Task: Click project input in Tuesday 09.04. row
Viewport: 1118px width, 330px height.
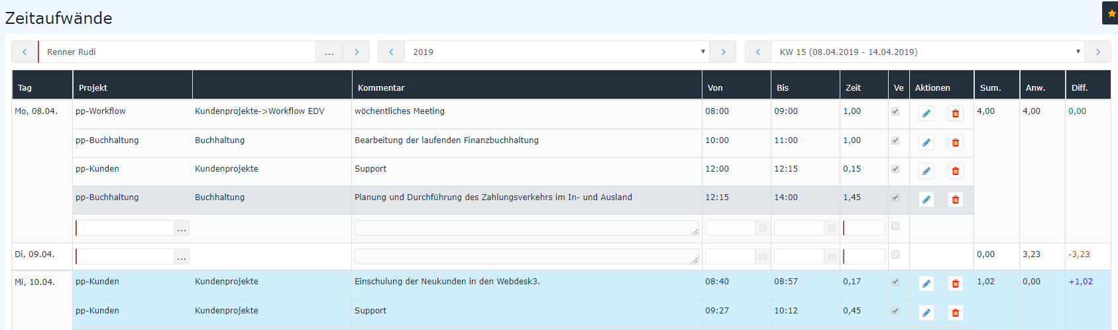Action: (x=125, y=256)
